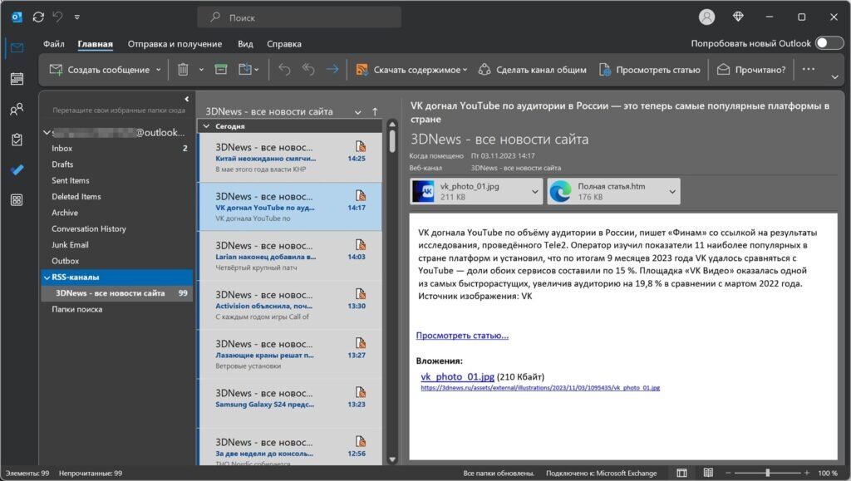
Task: Click the Reply All arrows icon
Action: coord(308,70)
